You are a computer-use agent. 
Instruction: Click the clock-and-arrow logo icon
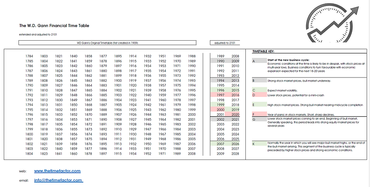tap(332, 23)
